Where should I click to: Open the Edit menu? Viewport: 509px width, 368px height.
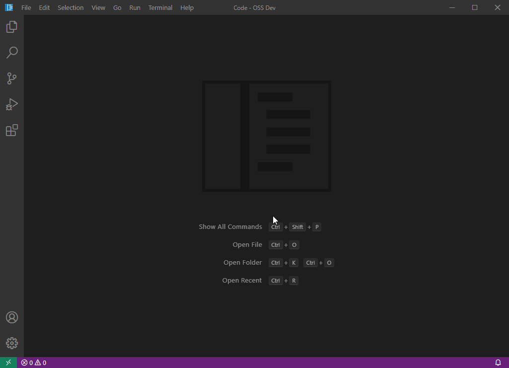pyautogui.click(x=44, y=7)
